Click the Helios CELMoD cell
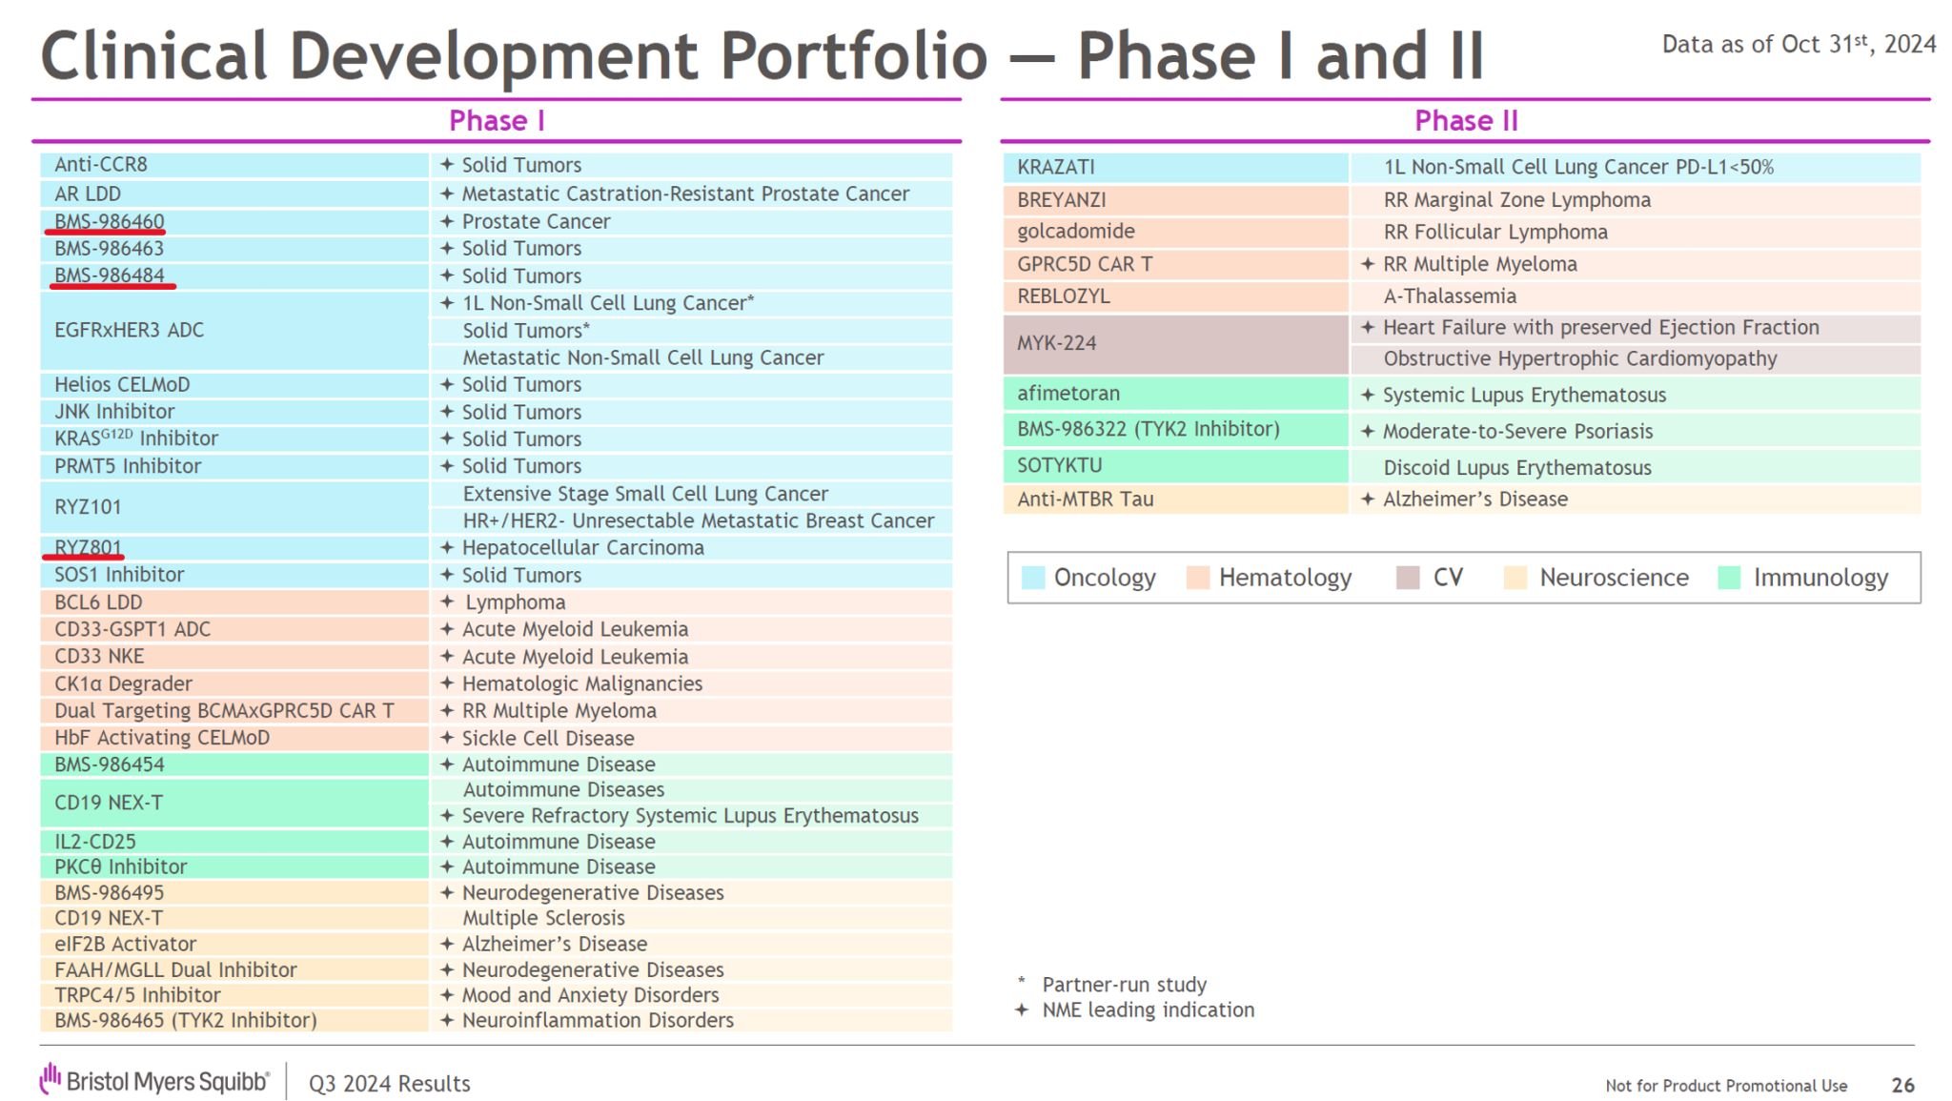Viewport: 1952px width, 1101px height. pos(234,384)
